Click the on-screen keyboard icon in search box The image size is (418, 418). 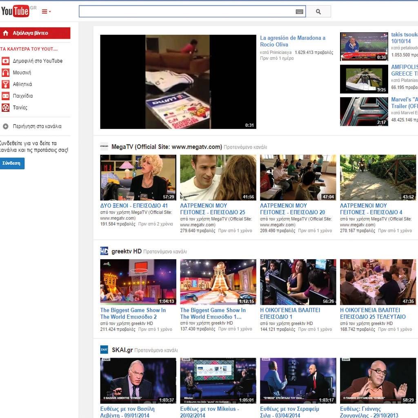click(x=299, y=12)
